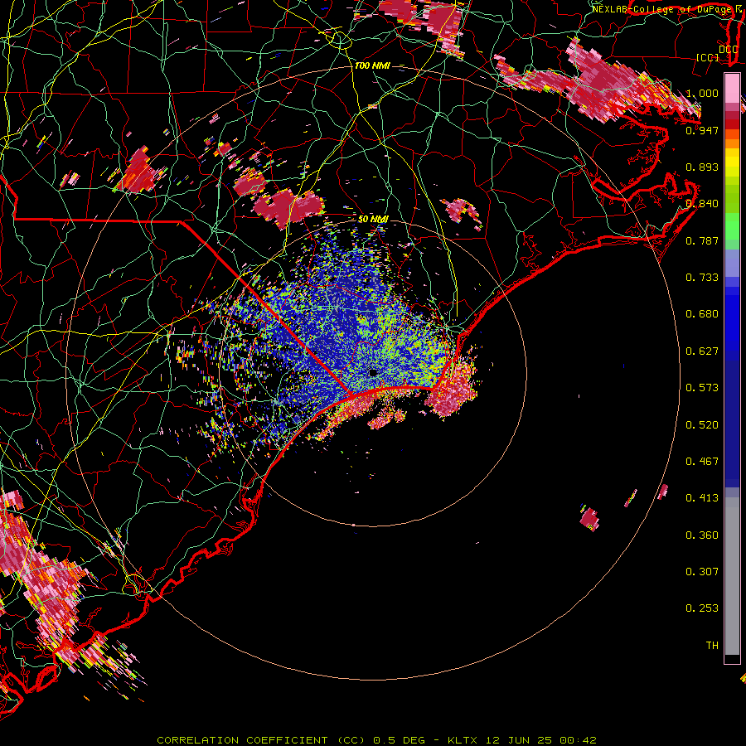Click the gray lower section of color bar
The image size is (746, 746).
click(732, 576)
